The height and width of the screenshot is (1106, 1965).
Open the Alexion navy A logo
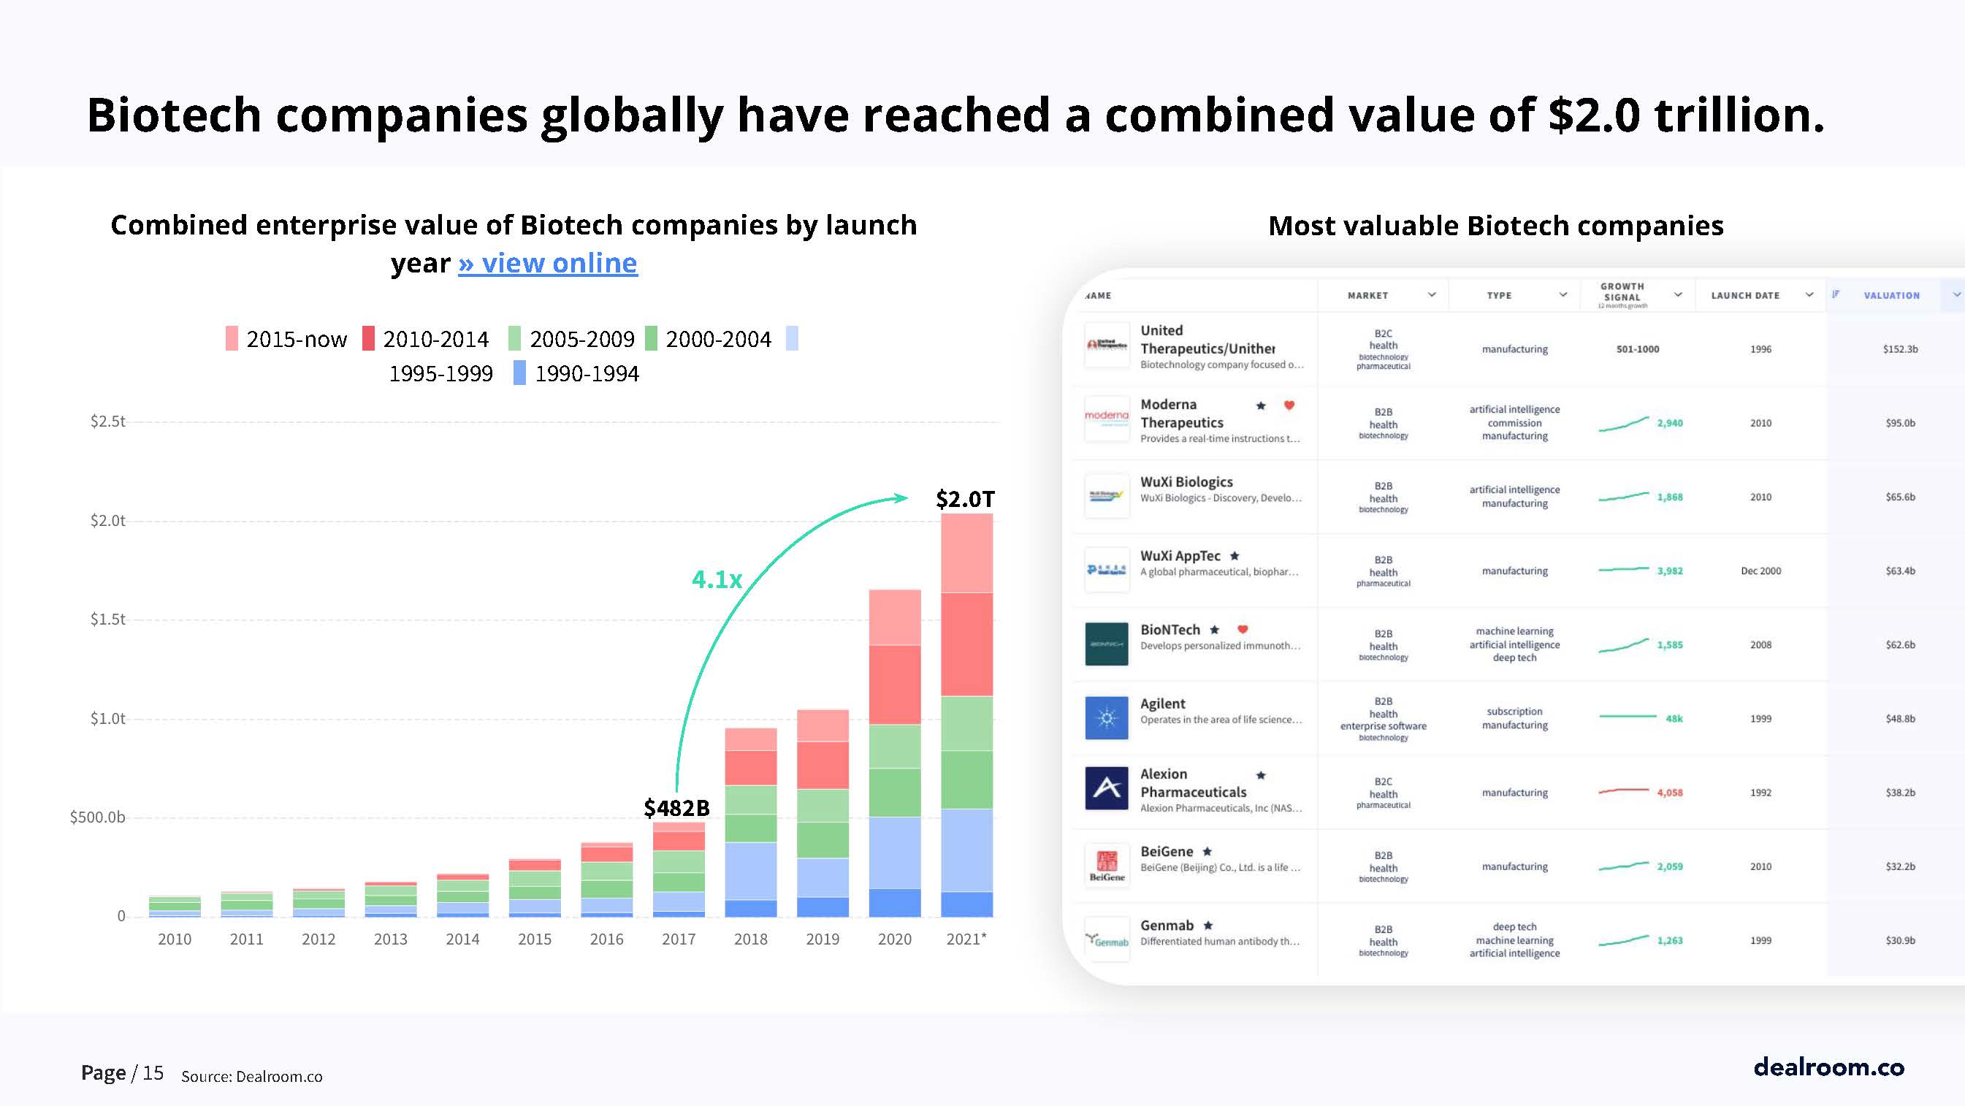tap(1107, 788)
